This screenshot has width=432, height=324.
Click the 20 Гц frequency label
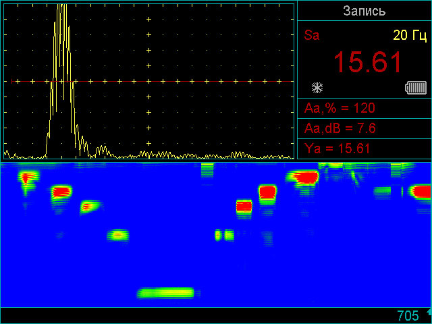pyautogui.click(x=410, y=35)
